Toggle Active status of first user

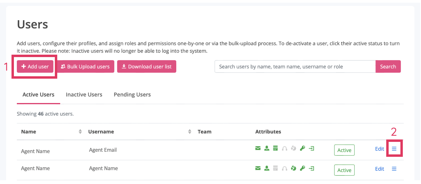coord(344,150)
